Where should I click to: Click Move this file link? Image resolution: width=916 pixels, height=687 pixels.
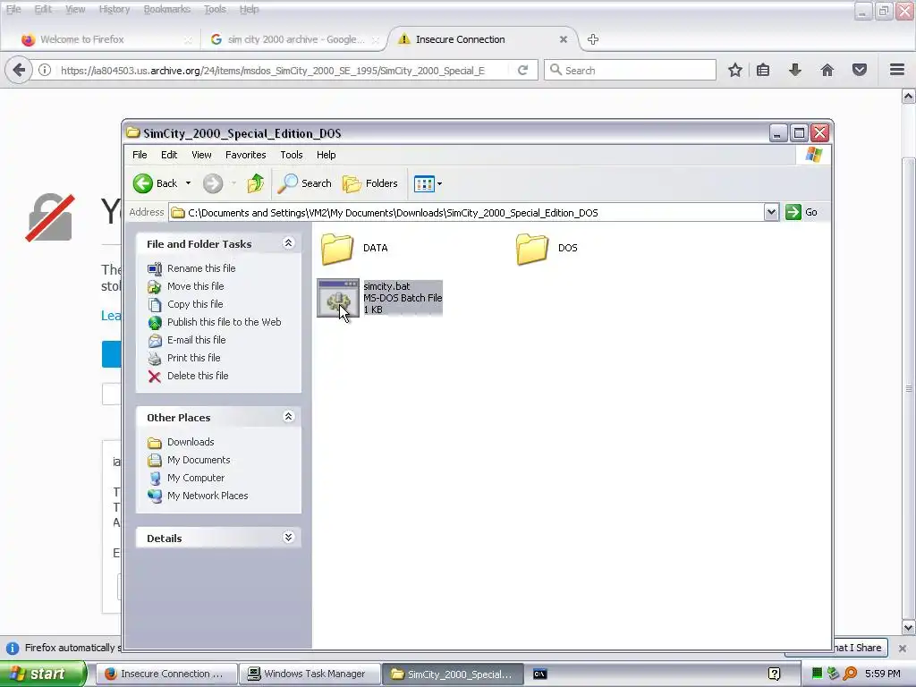[x=195, y=286]
